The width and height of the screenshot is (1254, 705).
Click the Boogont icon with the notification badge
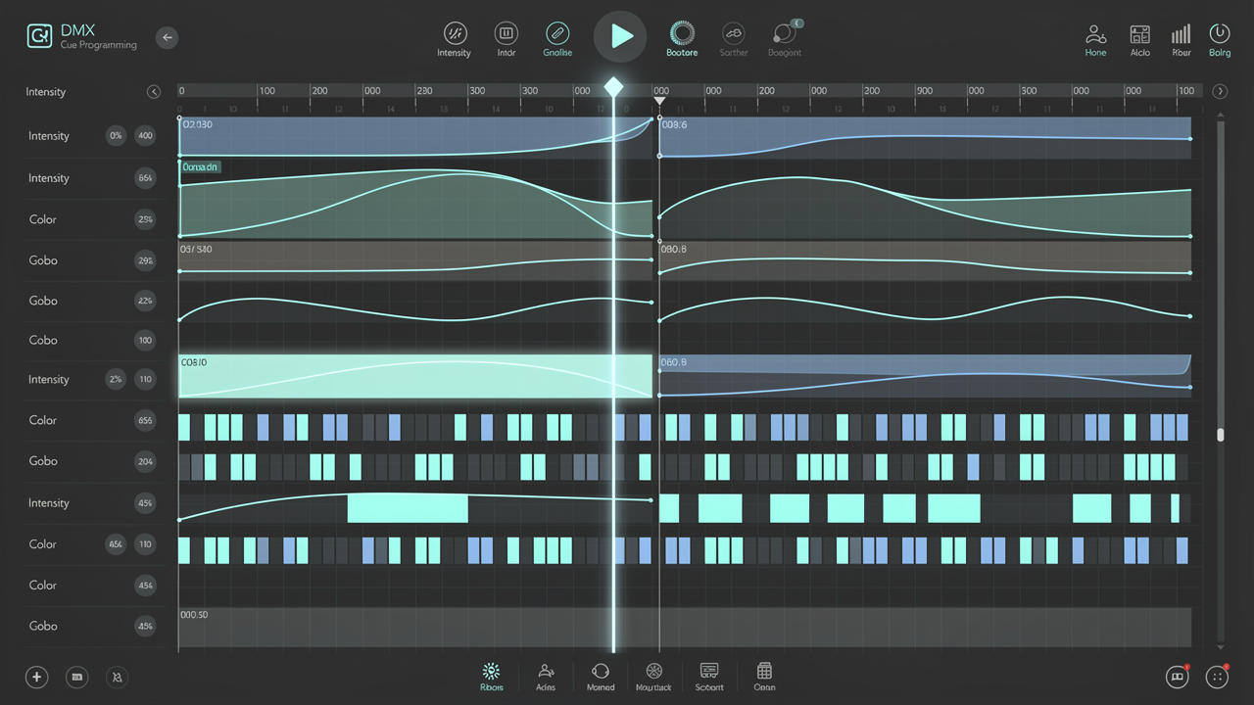[784, 32]
